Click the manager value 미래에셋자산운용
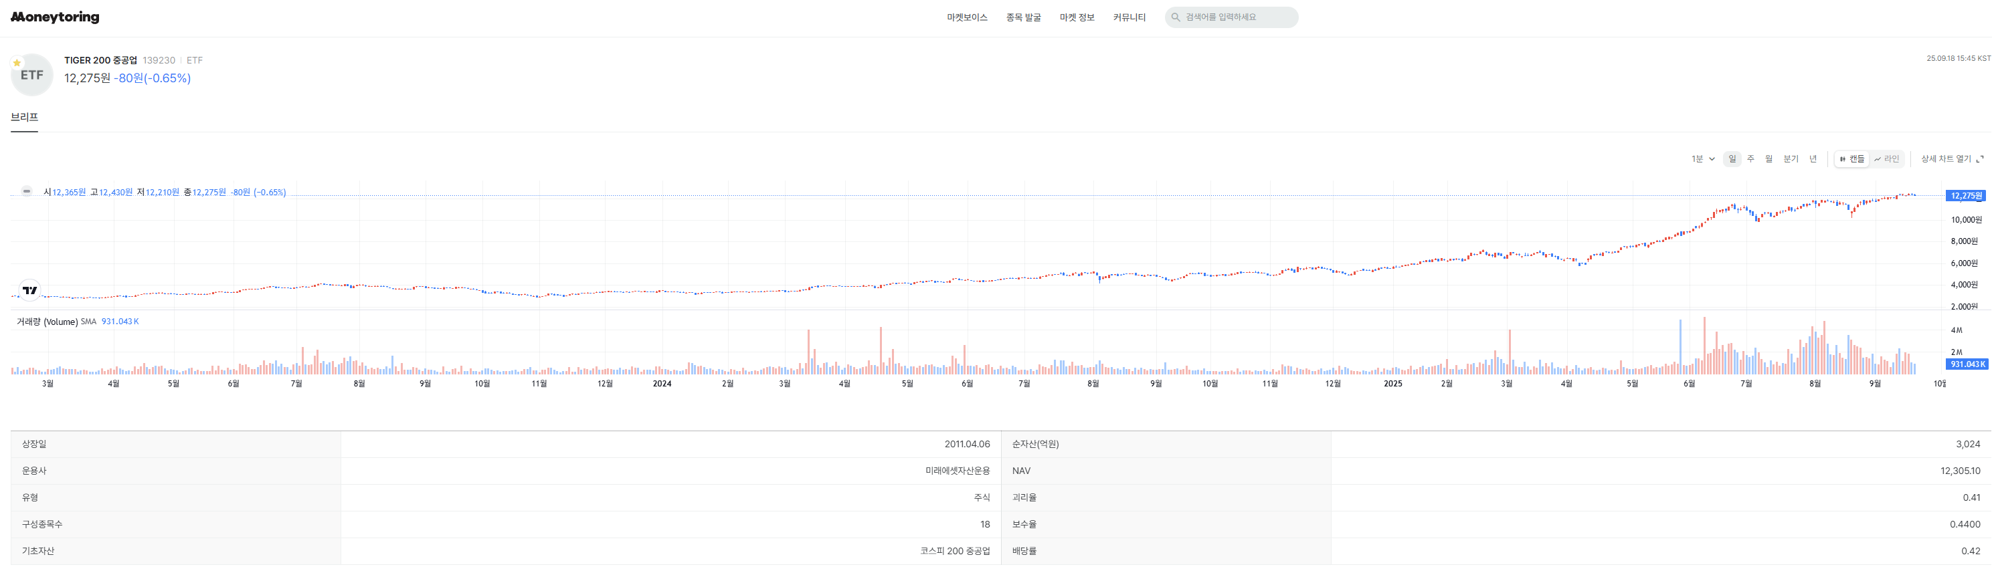 coord(958,471)
